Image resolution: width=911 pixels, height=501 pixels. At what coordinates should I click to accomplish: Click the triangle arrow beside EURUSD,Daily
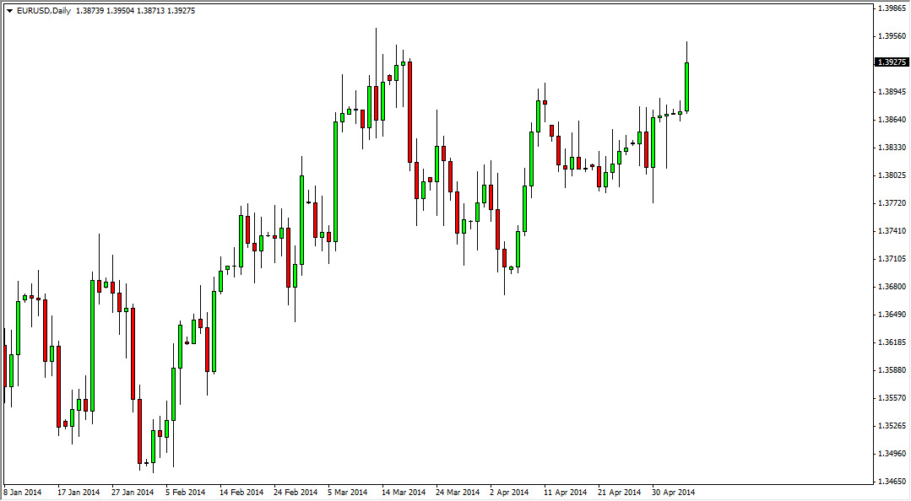pyautogui.click(x=9, y=11)
